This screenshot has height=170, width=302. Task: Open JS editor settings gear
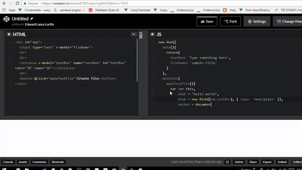(152, 34)
